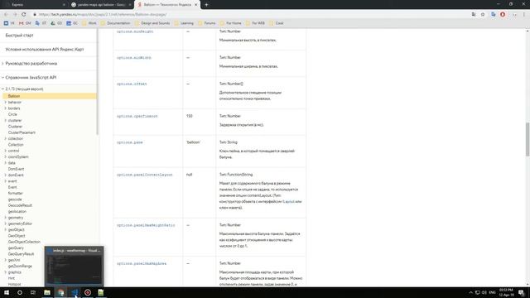Switch to Visual Studio Code on taskbar

tap(75, 292)
